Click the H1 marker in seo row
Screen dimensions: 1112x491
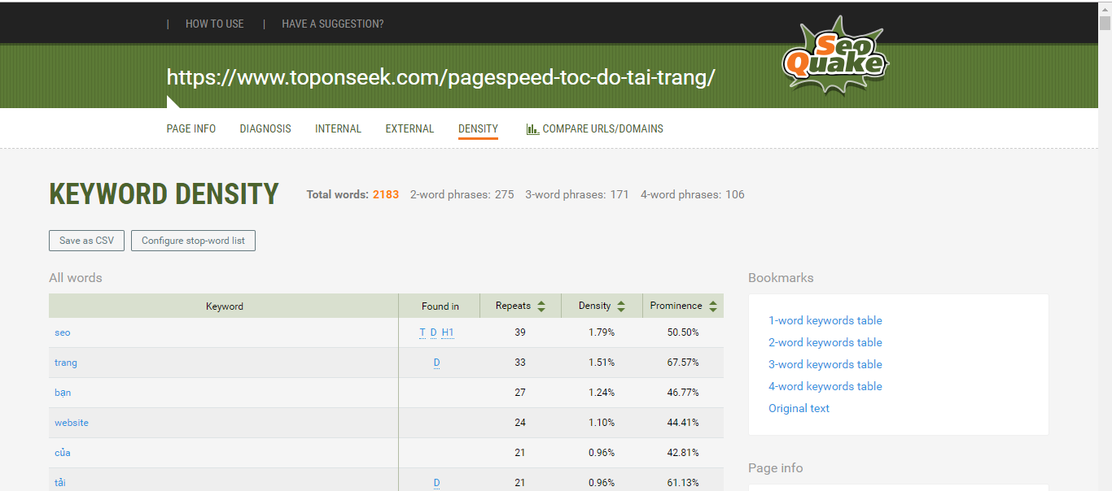tap(448, 332)
